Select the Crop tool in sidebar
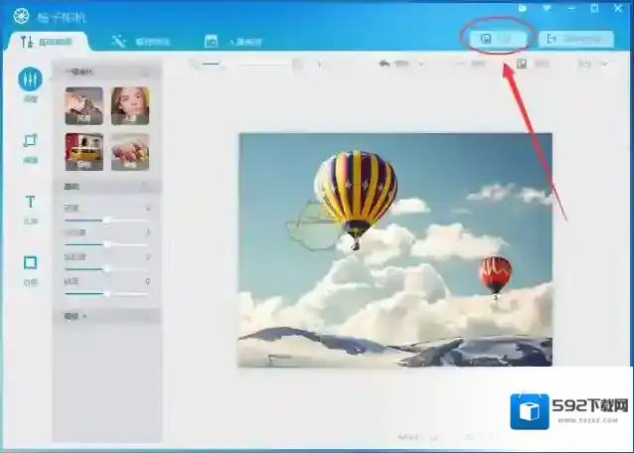Image resolution: width=634 pixels, height=453 pixels. (x=30, y=142)
